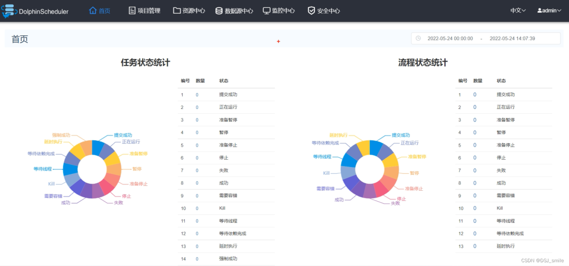Expand the admin user menu
This screenshot has width=569, height=266.
point(550,11)
